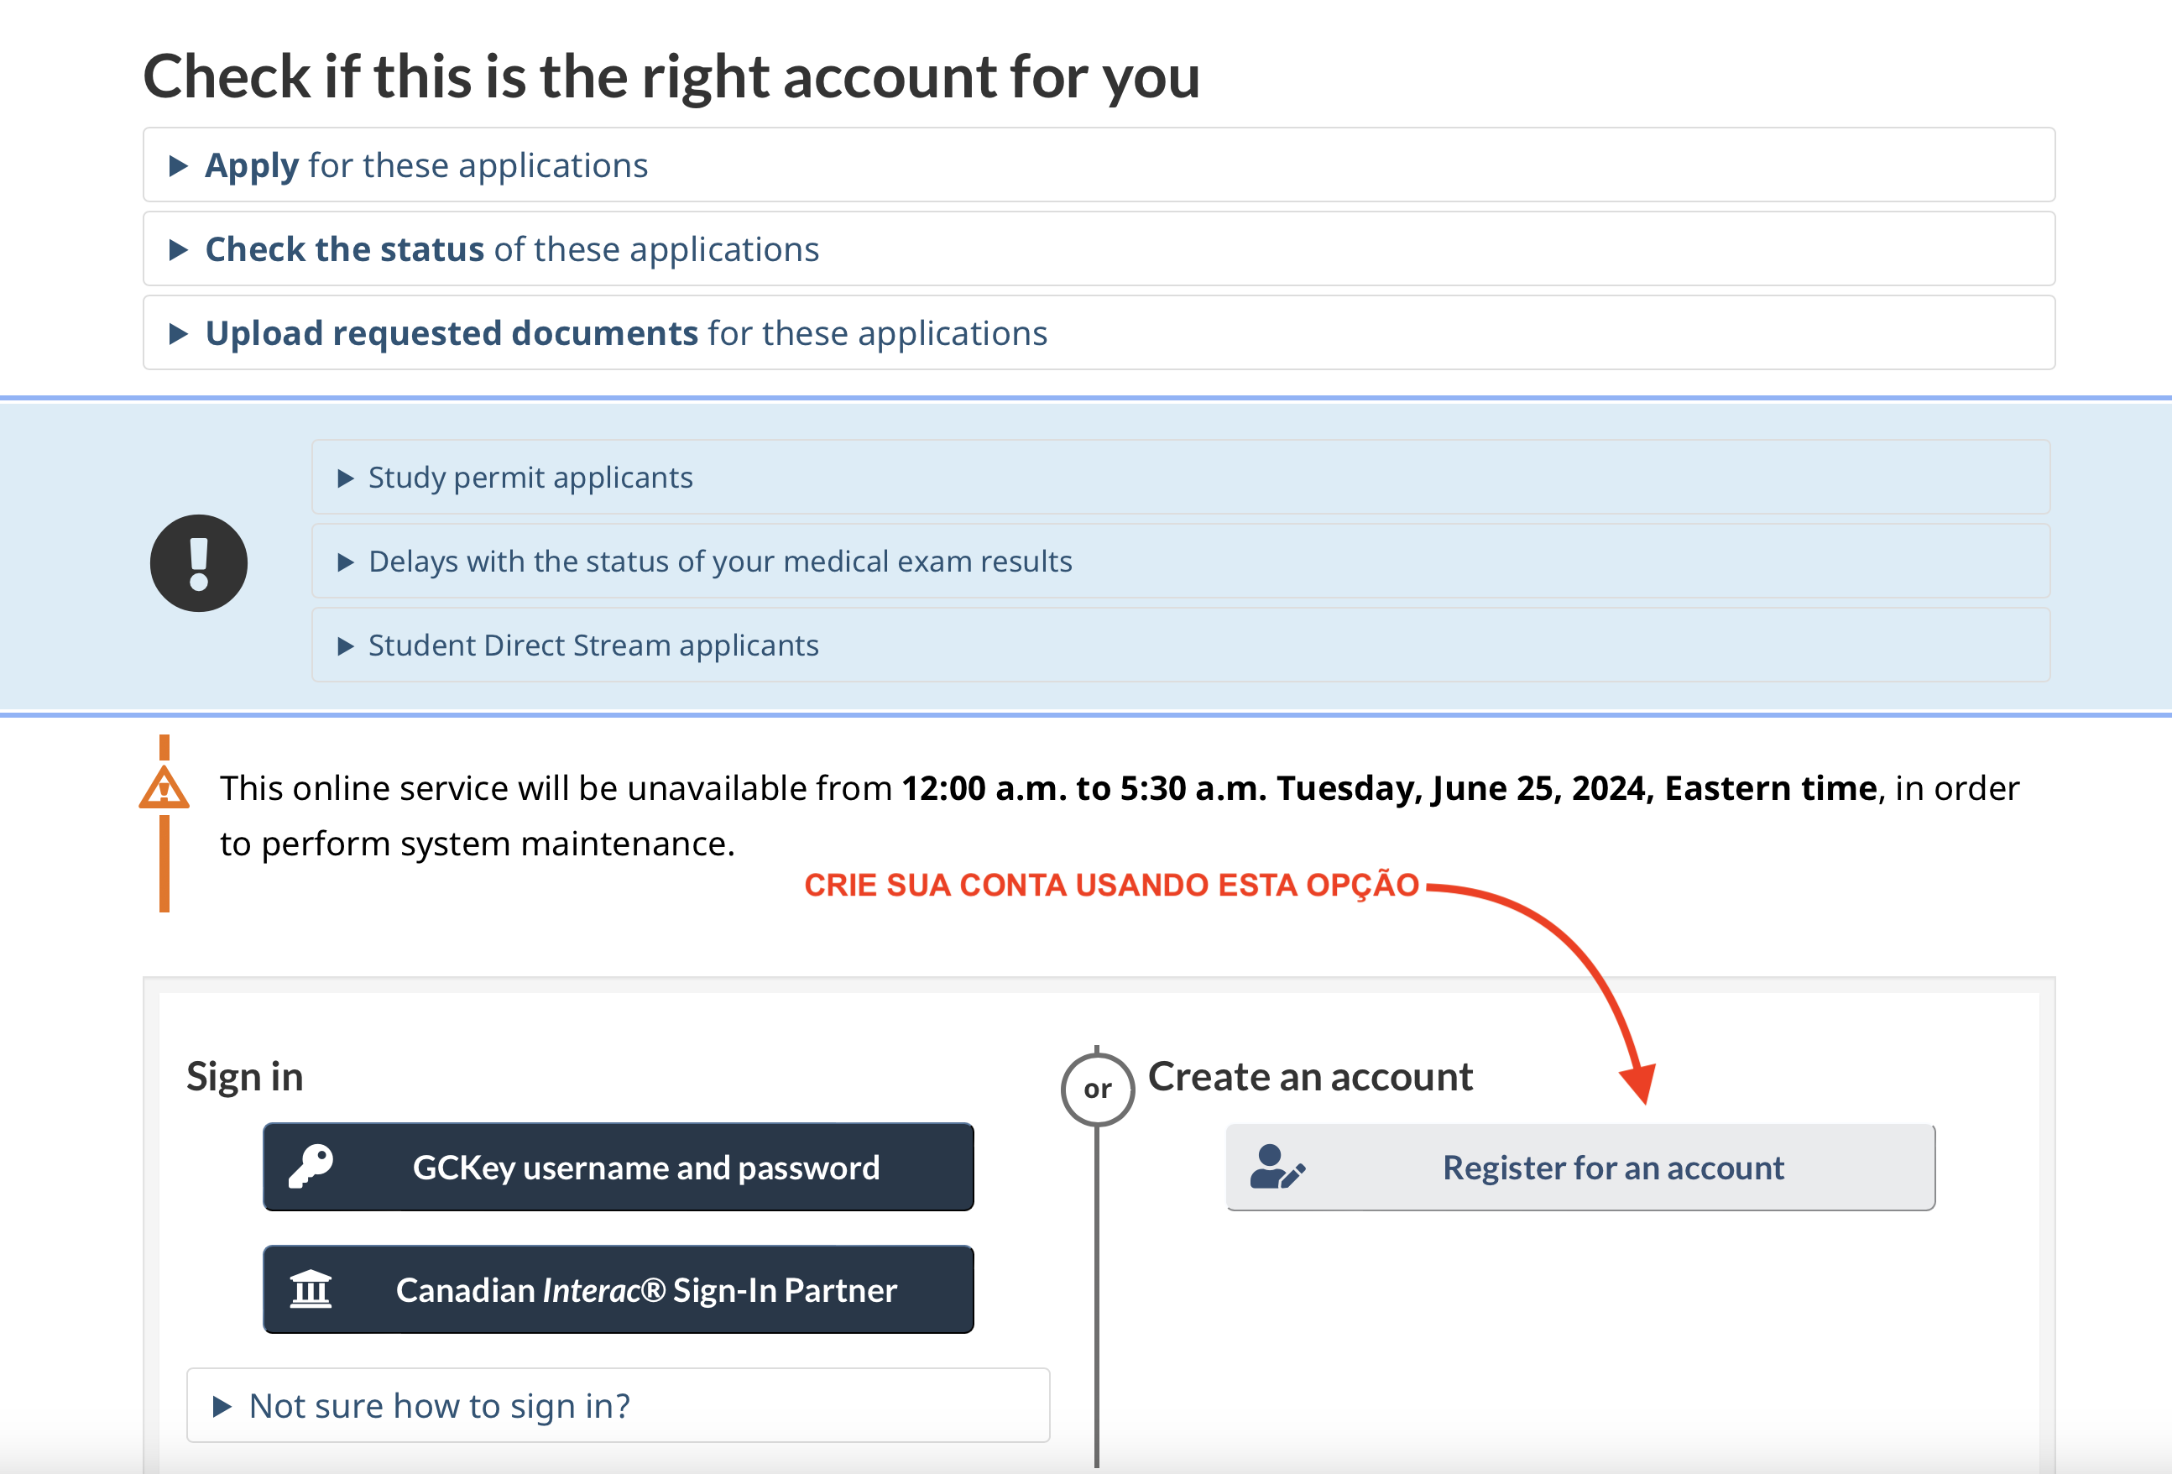The image size is (2172, 1474).
Task: Click the 'or' circle divider
Action: point(1097,1089)
